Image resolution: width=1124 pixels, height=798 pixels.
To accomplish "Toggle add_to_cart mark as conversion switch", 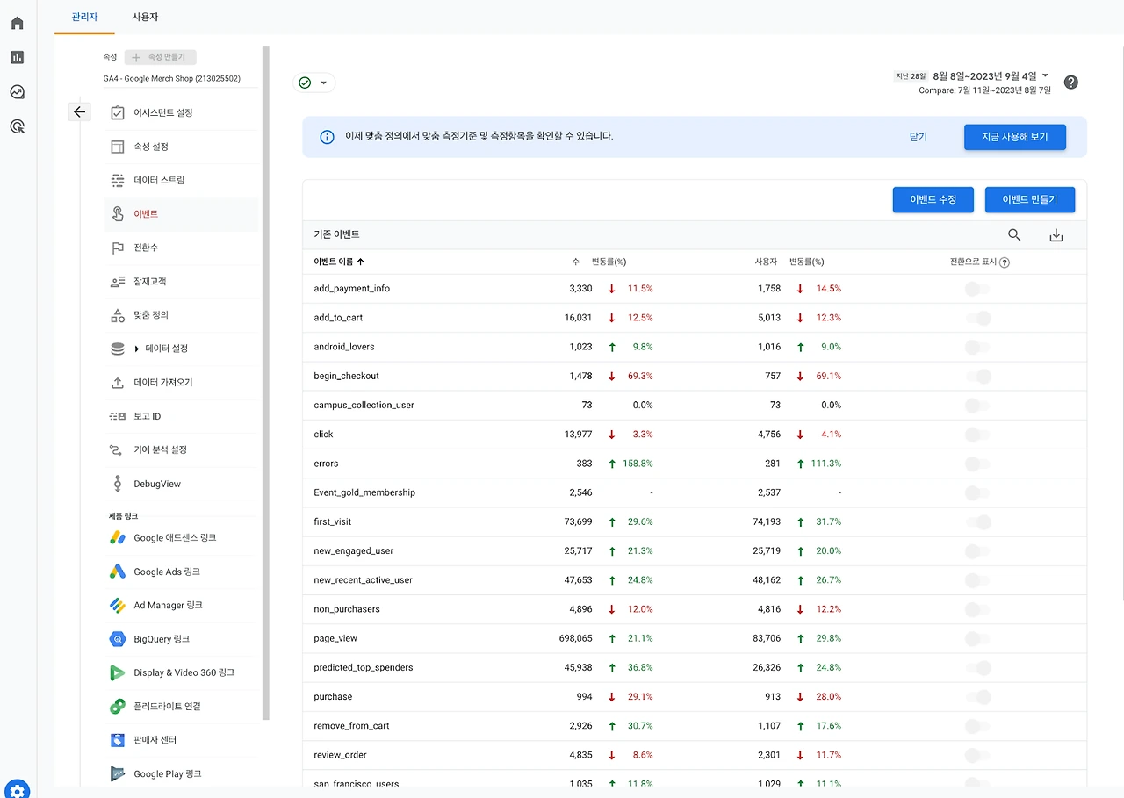I will click(977, 318).
